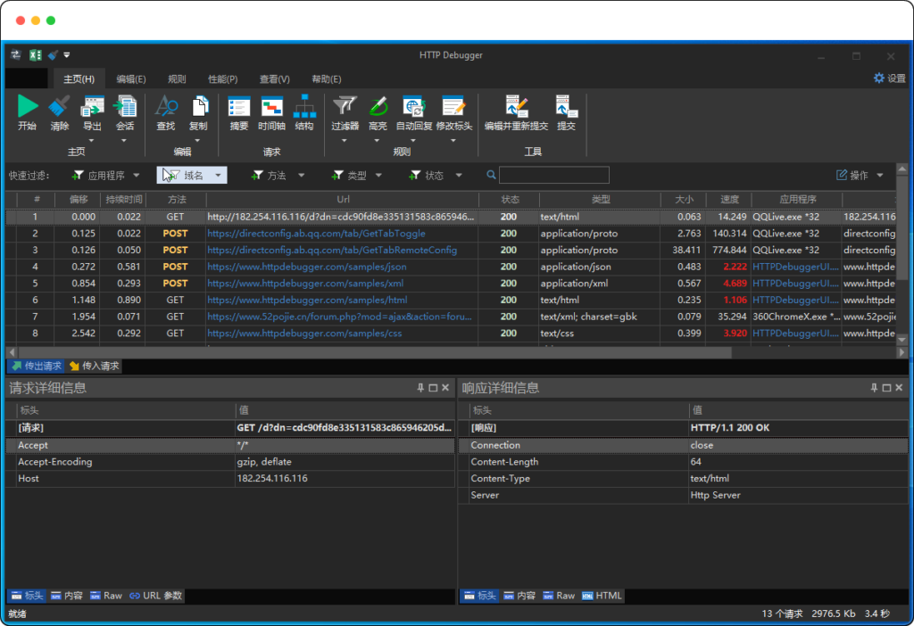Screen dimensions: 914x626
Task: Open the 规则 ribbon tab
Action: coord(177,78)
